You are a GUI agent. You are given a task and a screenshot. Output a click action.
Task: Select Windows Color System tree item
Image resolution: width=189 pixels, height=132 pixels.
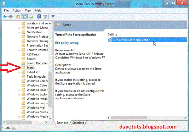click(x=37, y=85)
